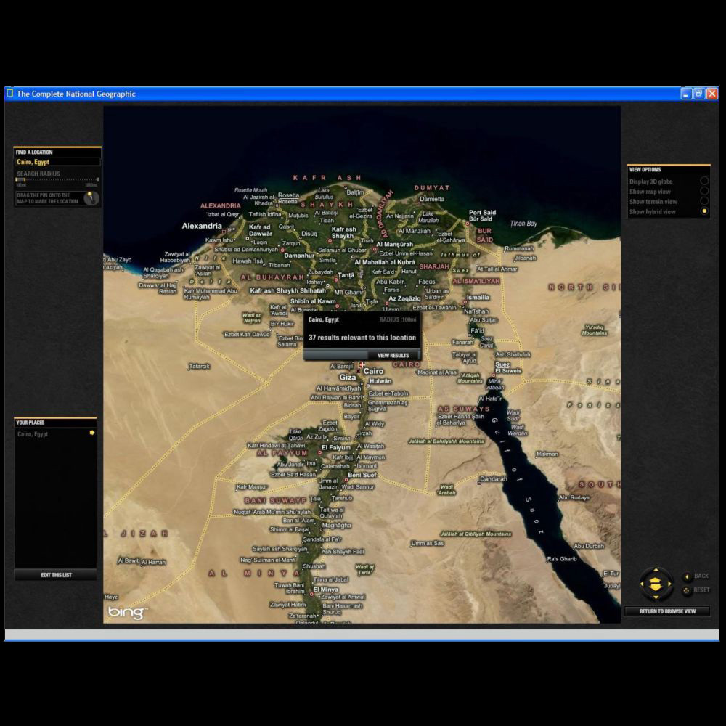Click the red pin marker on Cairo
This screenshot has width=726, height=726.
coord(362,364)
